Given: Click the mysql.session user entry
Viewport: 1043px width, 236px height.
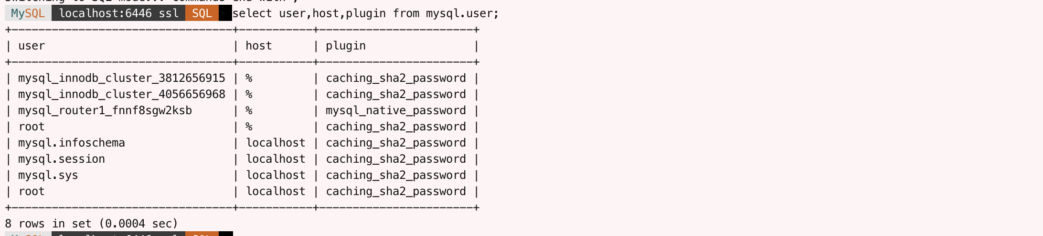Looking at the screenshot, I should pos(62,159).
